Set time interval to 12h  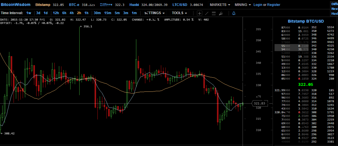point(56,13)
